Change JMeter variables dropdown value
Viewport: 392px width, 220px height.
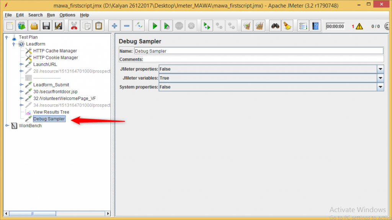(381, 78)
